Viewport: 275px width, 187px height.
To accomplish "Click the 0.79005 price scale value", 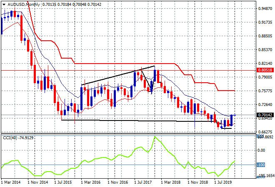I will pos(265,77).
